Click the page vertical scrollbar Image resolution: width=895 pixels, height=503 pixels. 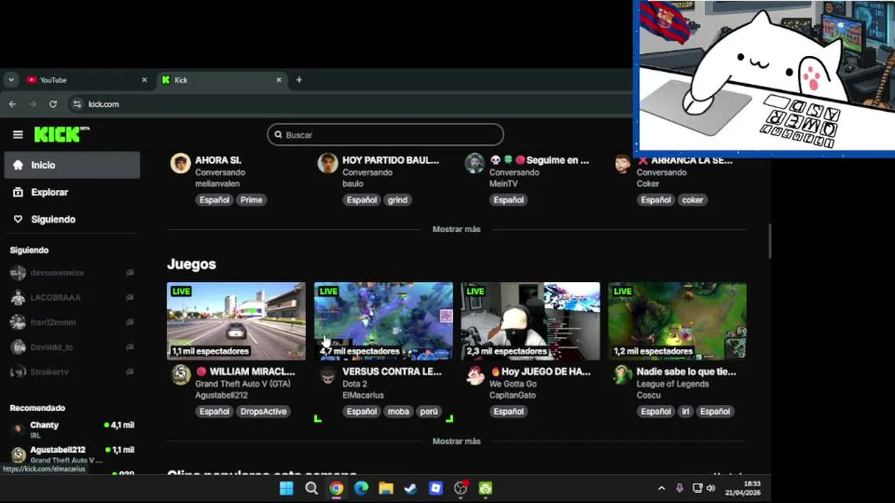click(x=768, y=241)
